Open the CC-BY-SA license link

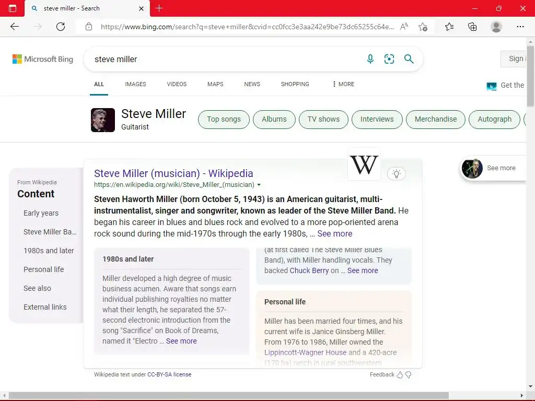click(x=169, y=374)
